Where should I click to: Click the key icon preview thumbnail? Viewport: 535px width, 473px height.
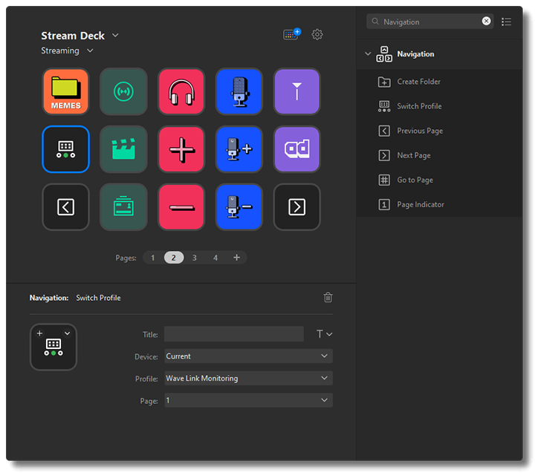click(53, 348)
